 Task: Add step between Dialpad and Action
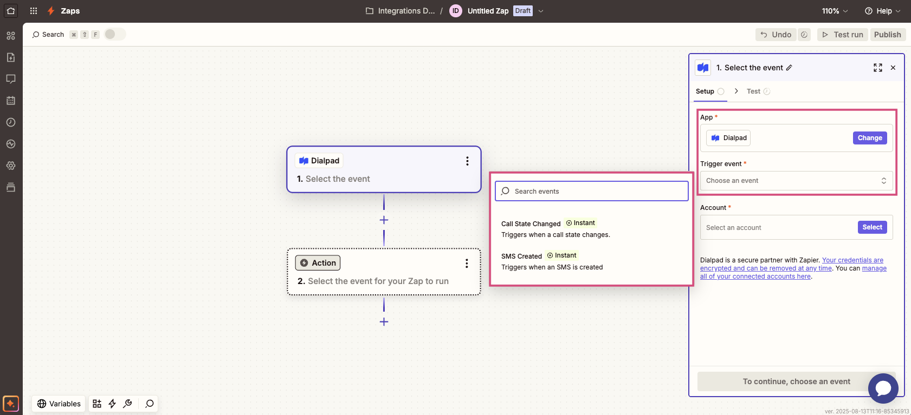point(384,220)
